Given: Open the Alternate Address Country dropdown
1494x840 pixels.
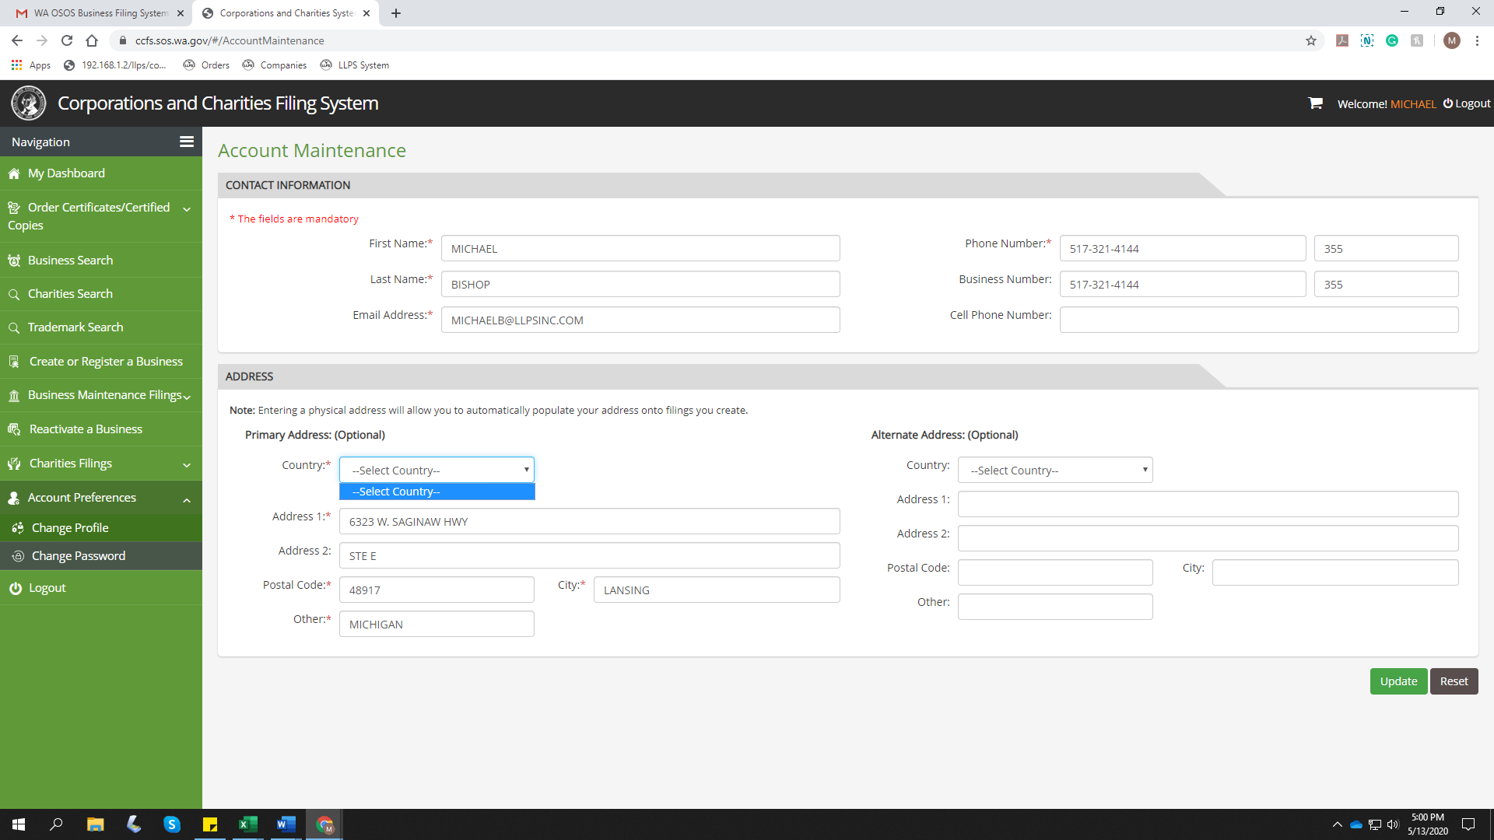Looking at the screenshot, I should [1054, 470].
